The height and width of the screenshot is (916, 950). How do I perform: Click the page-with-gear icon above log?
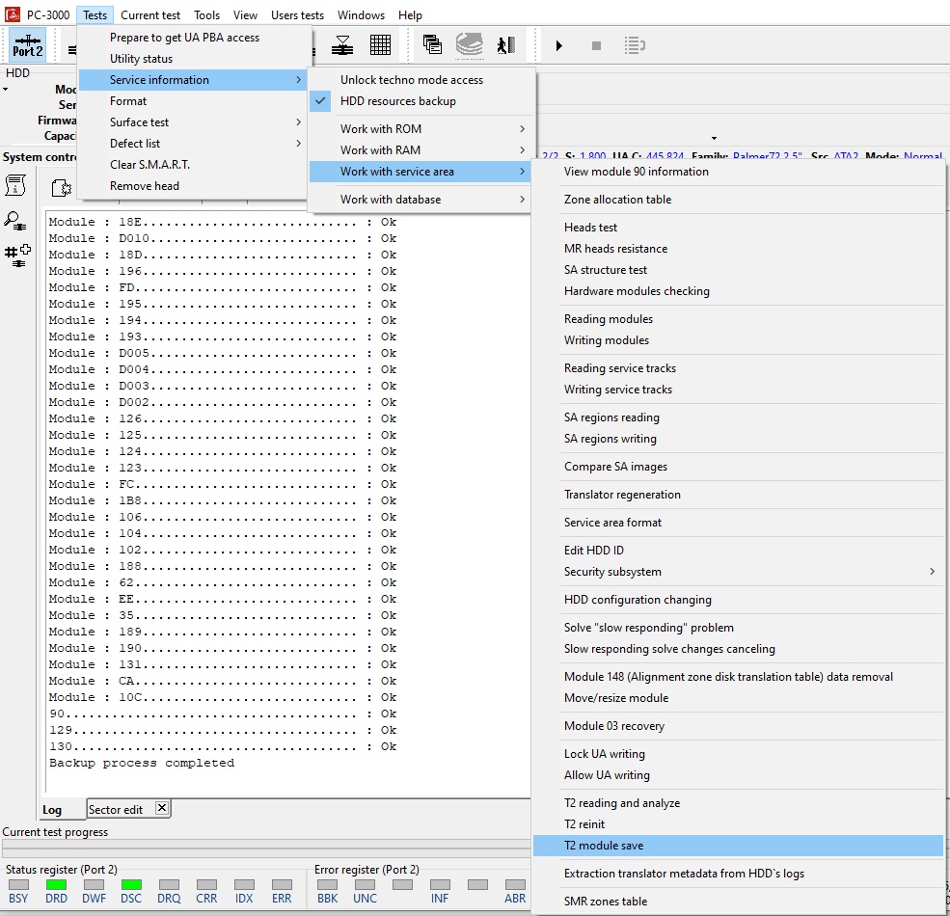[62, 188]
